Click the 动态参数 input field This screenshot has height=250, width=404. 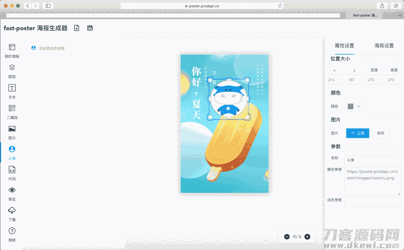(372, 202)
